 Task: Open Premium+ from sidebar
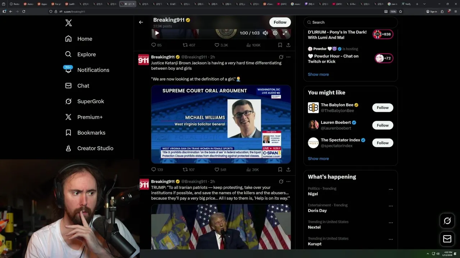click(x=84, y=117)
